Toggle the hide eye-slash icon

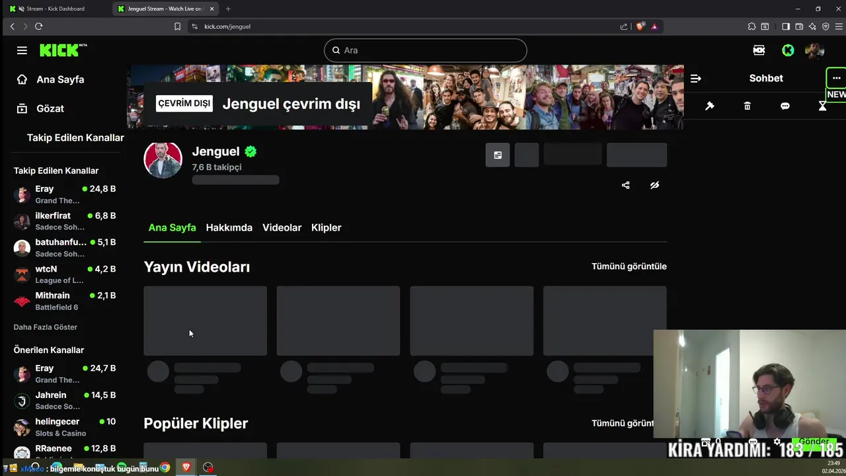(x=654, y=185)
